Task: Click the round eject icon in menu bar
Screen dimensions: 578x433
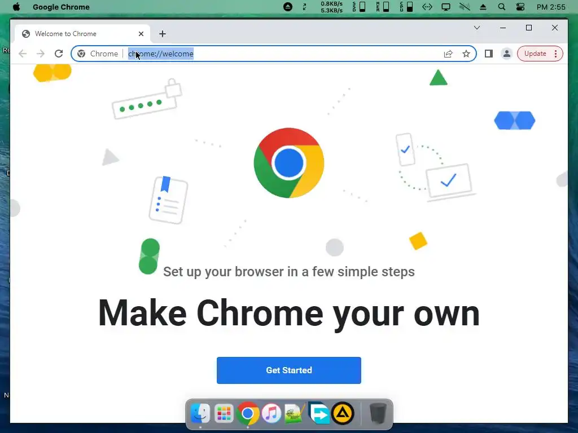Action: [x=288, y=7]
